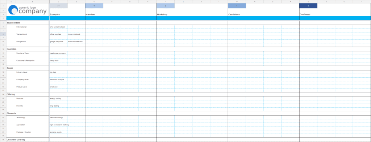Viewport: 371px width, 142px height.
Task: Select the count cell above Candidates
Action: coord(237,6)
